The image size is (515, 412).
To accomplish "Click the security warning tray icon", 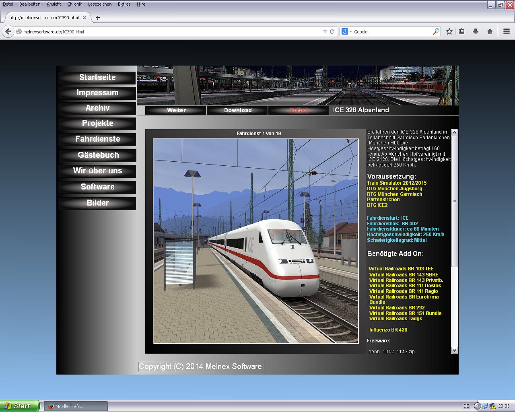I will (492, 406).
